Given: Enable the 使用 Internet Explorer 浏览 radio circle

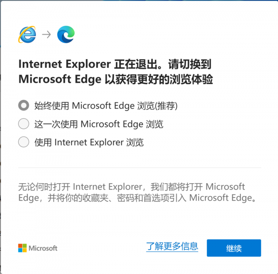Looking at the screenshot, I should pos(24,142).
